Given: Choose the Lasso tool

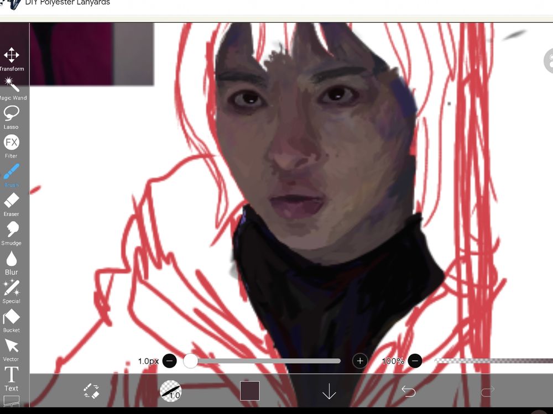Looking at the screenshot, I should [x=11, y=118].
